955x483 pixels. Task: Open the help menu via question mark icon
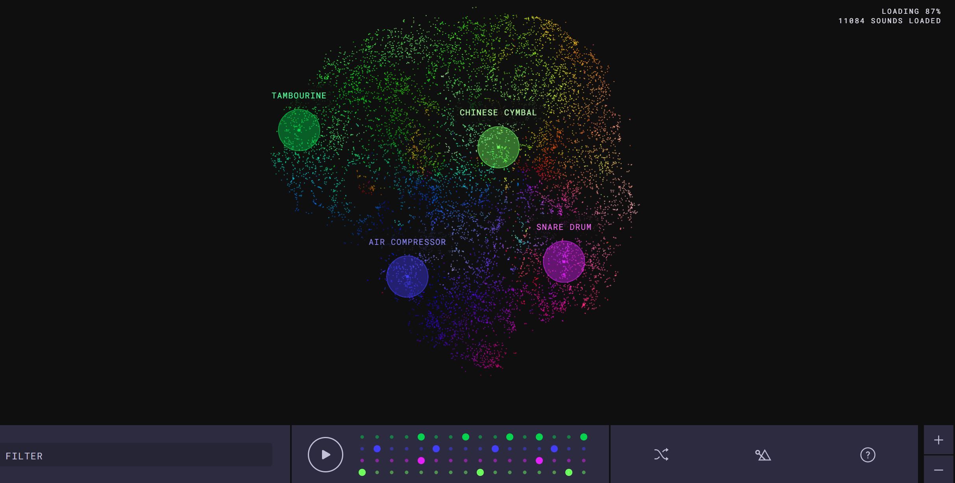tap(868, 455)
